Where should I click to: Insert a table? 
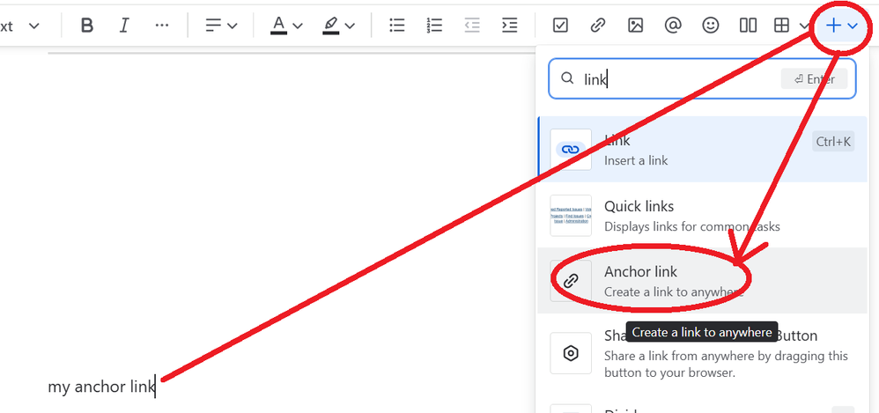coord(781,26)
